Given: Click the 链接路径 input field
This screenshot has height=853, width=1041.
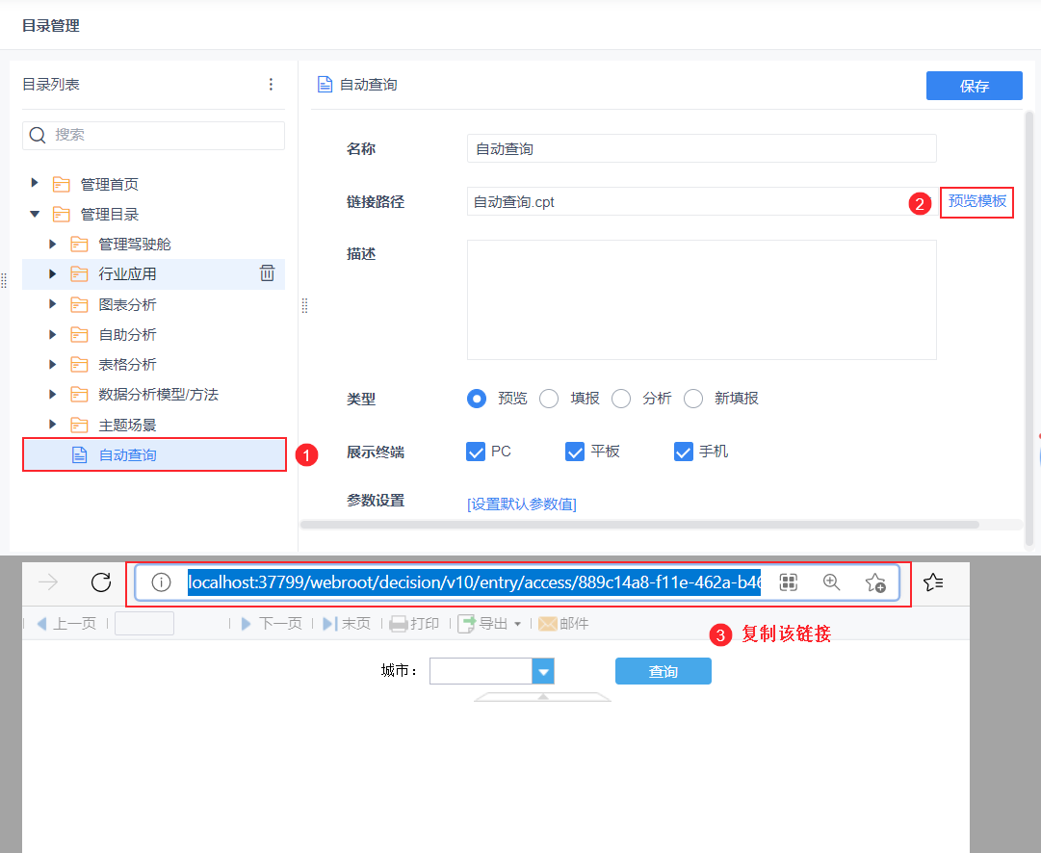Looking at the screenshot, I should coord(702,201).
